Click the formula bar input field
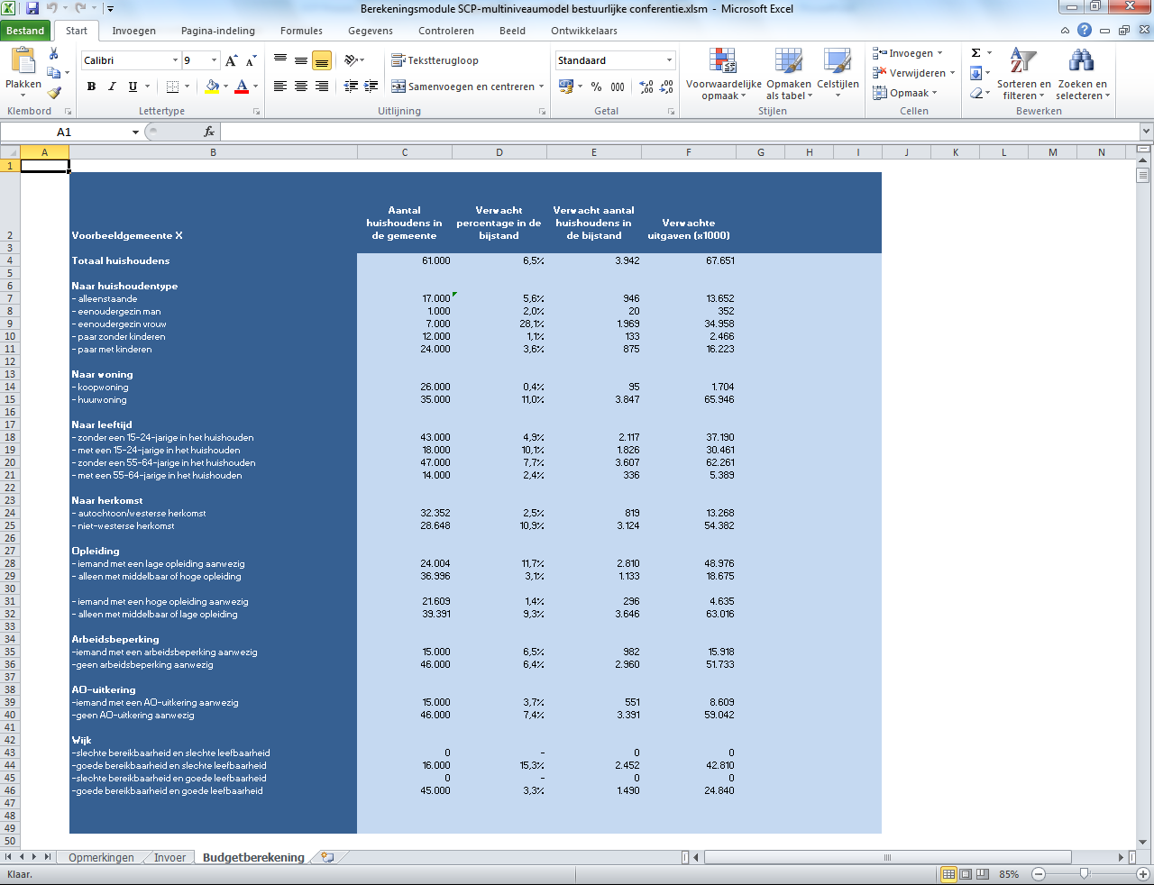Screen dimensions: 1154x885 coord(680,132)
